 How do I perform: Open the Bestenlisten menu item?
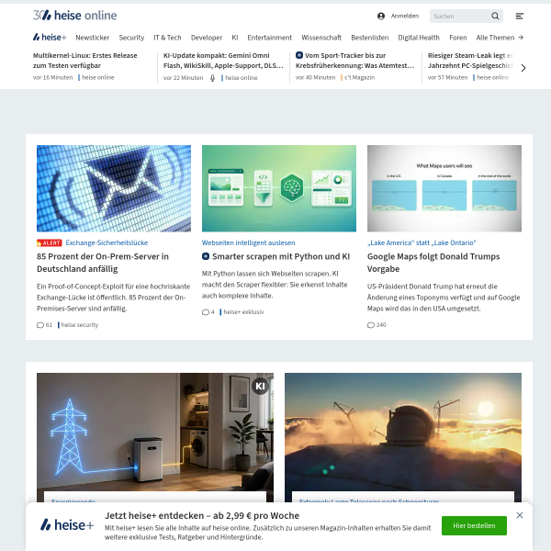370,38
